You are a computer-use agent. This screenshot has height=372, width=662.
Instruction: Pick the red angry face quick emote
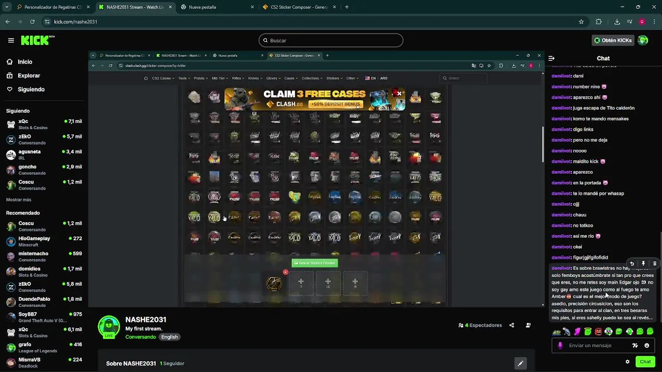[598, 332]
